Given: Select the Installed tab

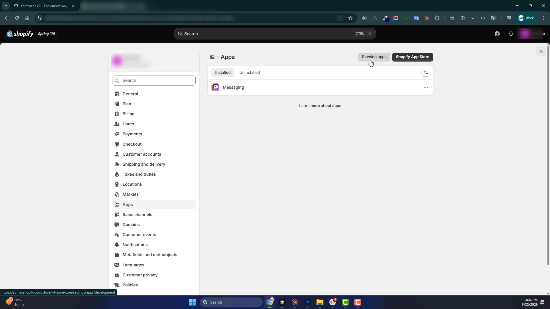Looking at the screenshot, I should tap(223, 73).
